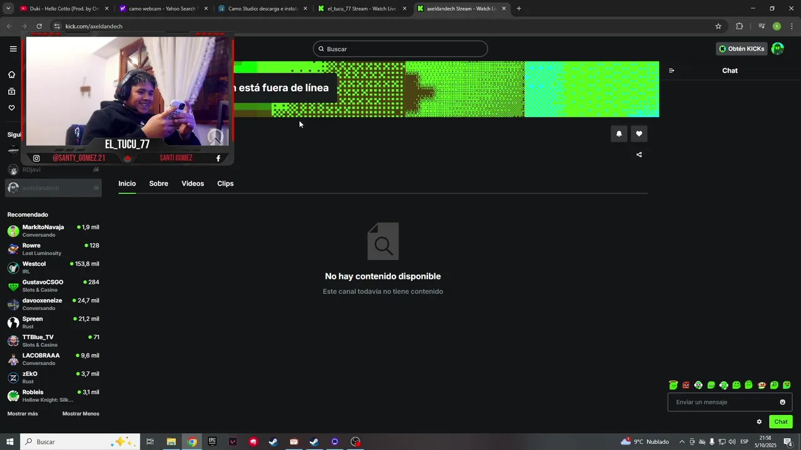The width and height of the screenshot is (801, 450).
Task: Open the LACOBRAAA channel
Action: click(53, 359)
